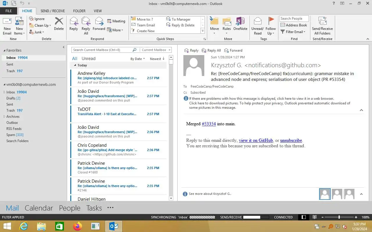Adjust the zoom slider
The height and width of the screenshot is (232, 372).
tap(339, 217)
